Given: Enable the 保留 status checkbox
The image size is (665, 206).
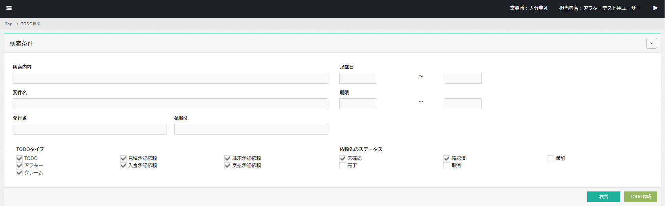Looking at the screenshot, I should coord(551,158).
